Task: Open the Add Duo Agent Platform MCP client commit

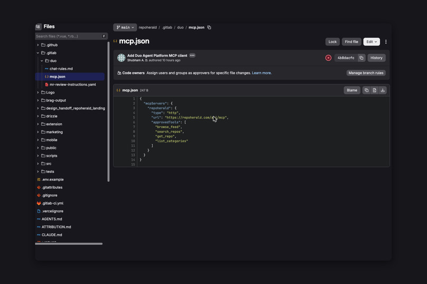Action: 157,56
